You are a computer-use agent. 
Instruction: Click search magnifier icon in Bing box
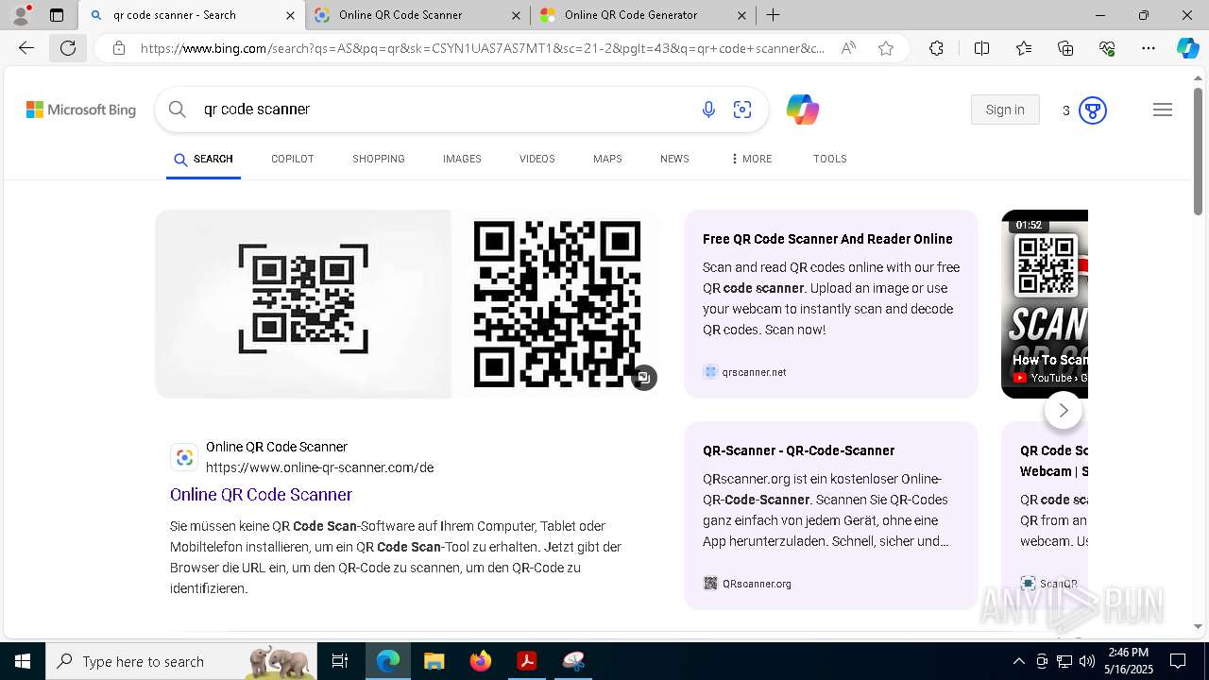[x=177, y=110]
